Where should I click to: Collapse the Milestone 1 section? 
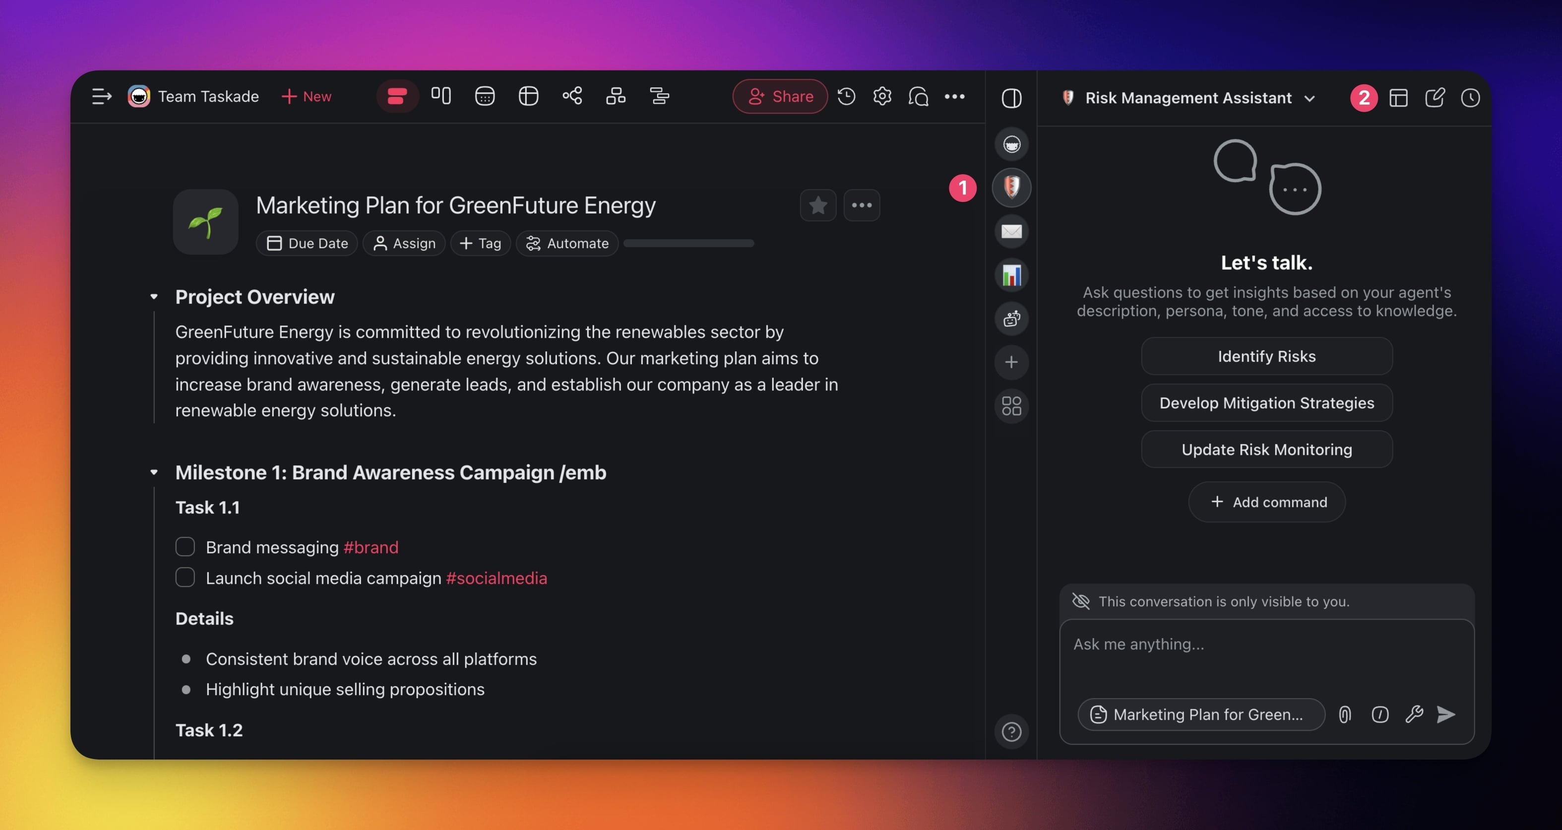[x=154, y=472]
